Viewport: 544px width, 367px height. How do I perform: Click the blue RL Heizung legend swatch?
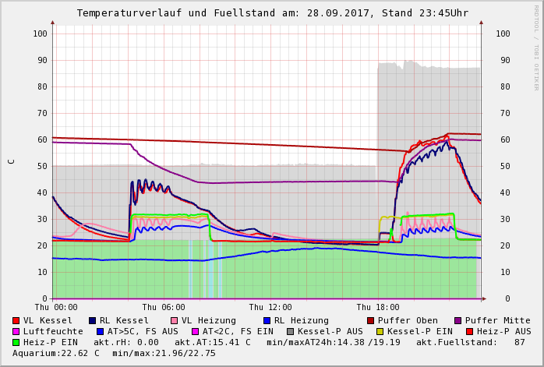[267, 320]
